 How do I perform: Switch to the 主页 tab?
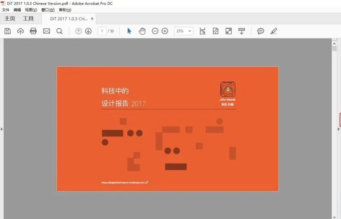pyautogui.click(x=10, y=19)
